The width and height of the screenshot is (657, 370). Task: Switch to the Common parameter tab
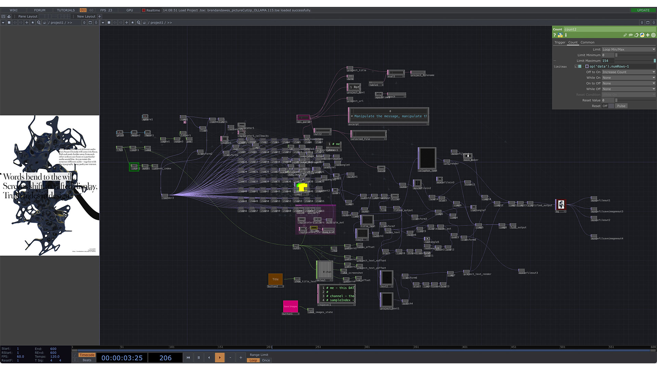pyautogui.click(x=587, y=42)
